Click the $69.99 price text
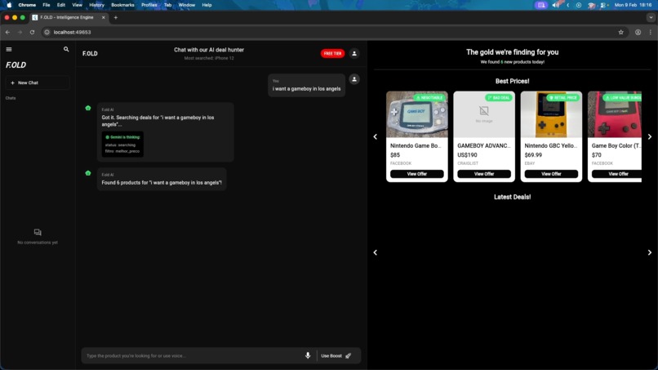This screenshot has height=370, width=658. 533,155
